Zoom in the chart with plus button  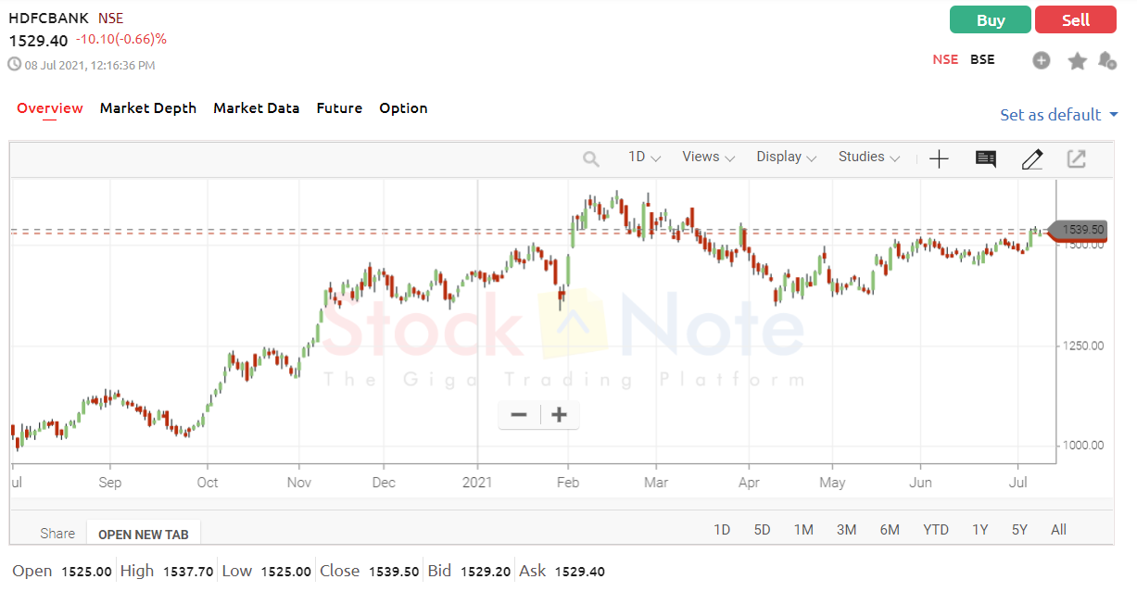coord(559,415)
